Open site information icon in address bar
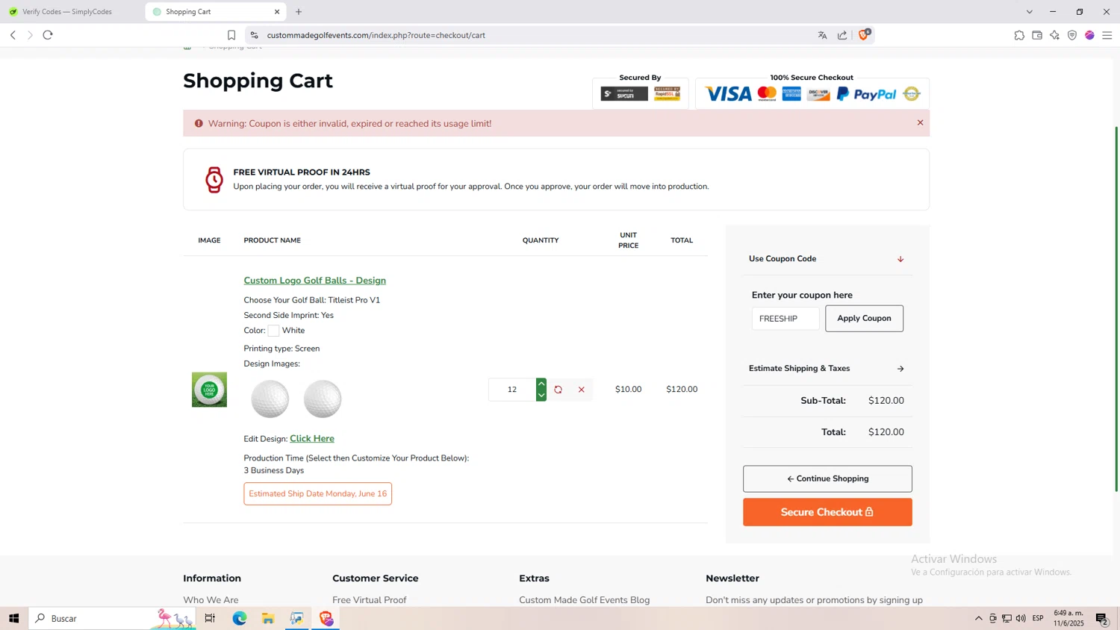1120x630 pixels. [254, 35]
